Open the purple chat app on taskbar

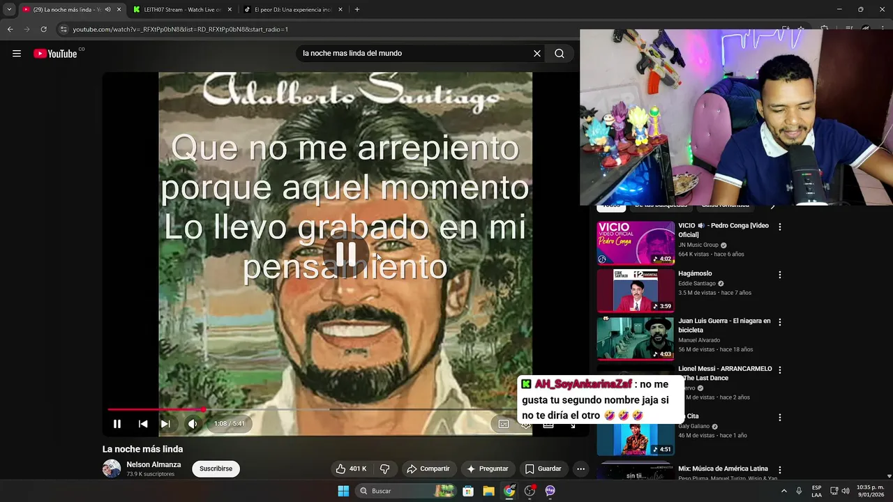550,491
